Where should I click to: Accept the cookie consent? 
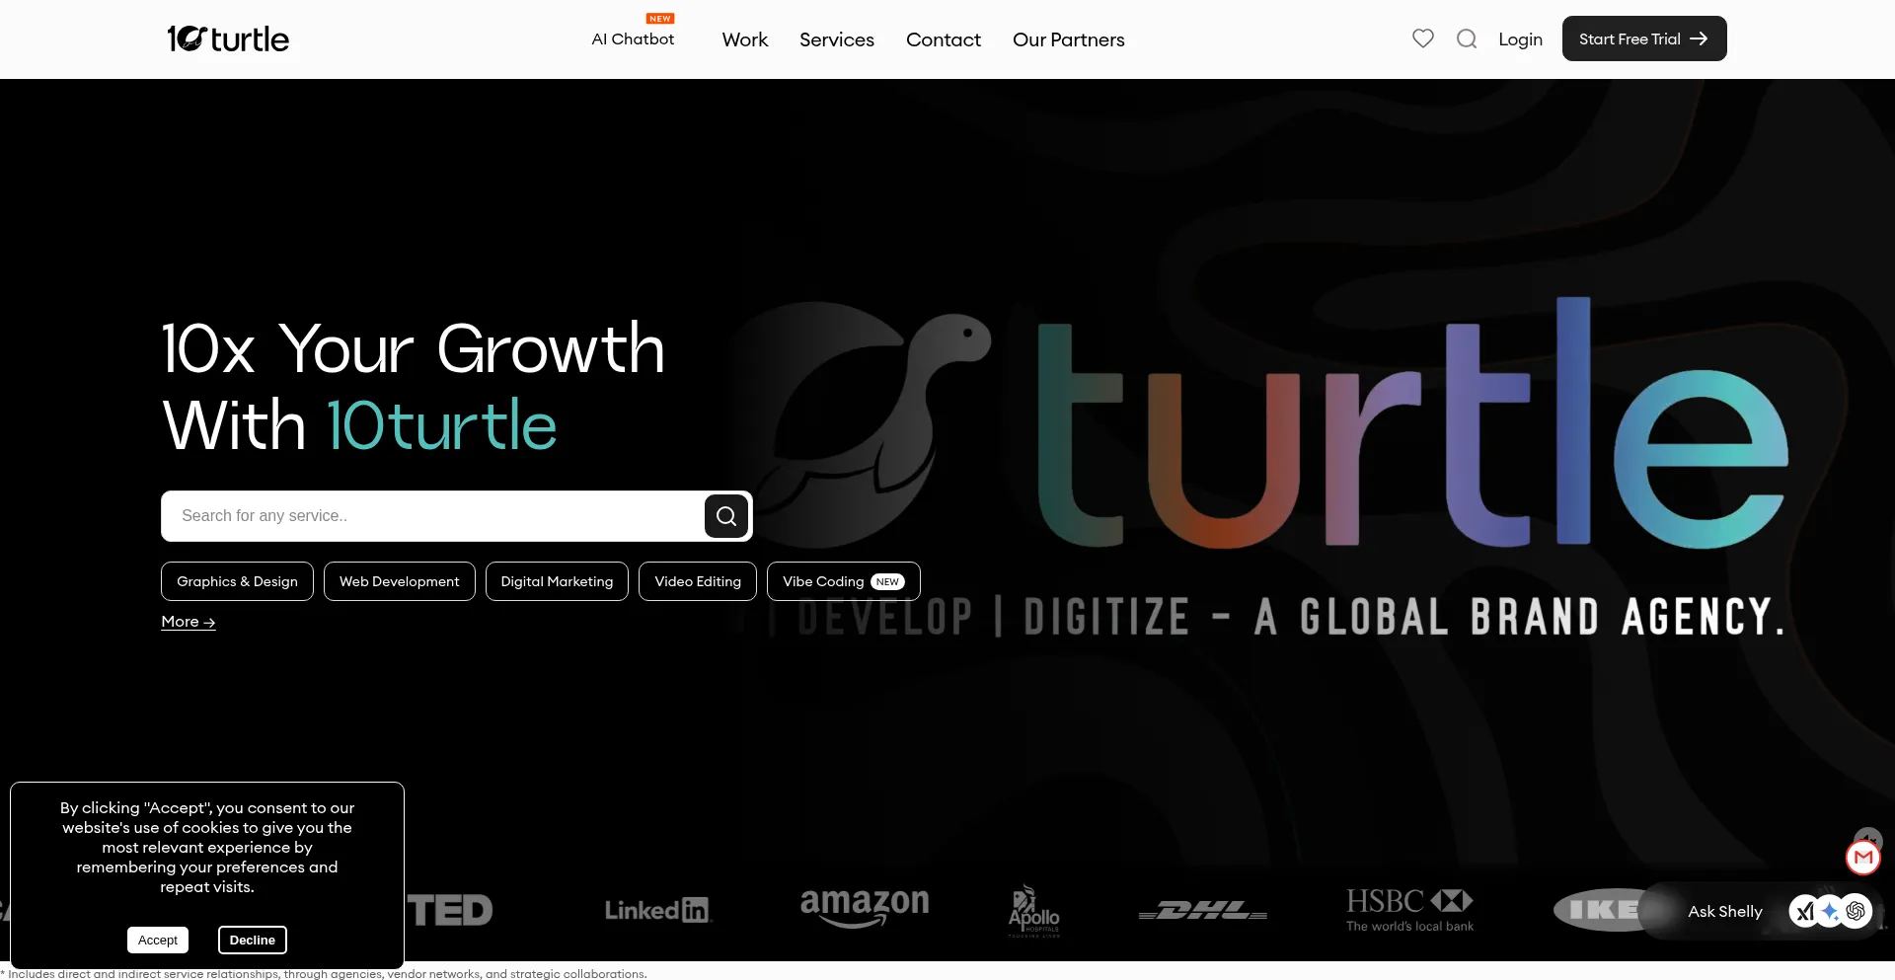158,940
